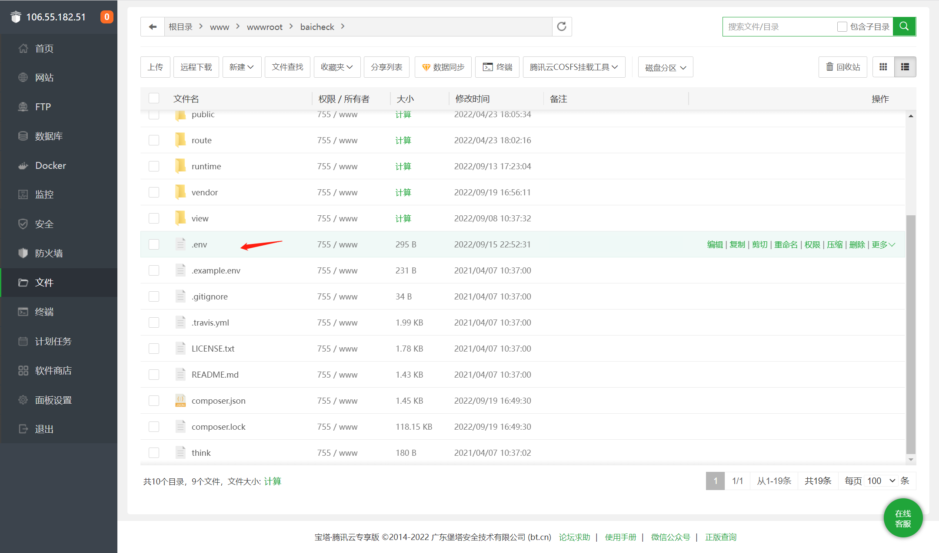Screen dimensions: 939x553
Task: Open the 收藏夹 favorites dropdown
Action: (337, 67)
